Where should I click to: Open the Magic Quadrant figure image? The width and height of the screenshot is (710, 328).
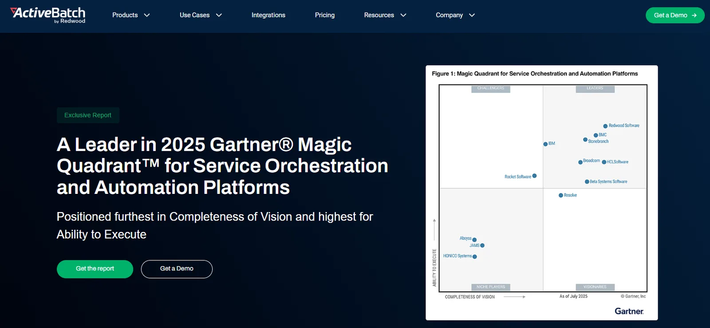[x=541, y=193]
